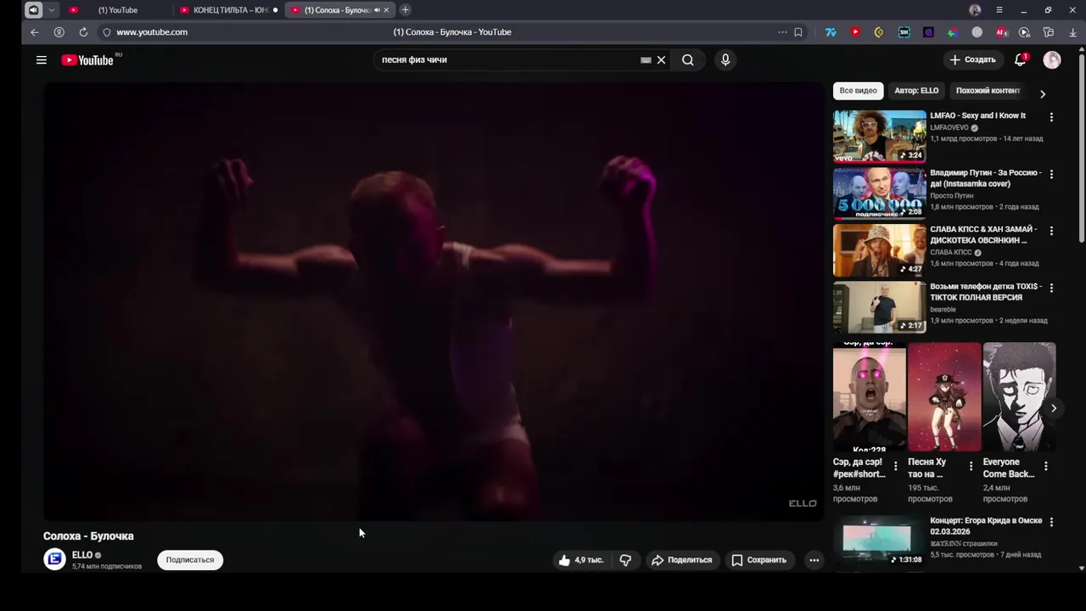The height and width of the screenshot is (611, 1086).
Task: Open a new browser tab
Action: 405,10
